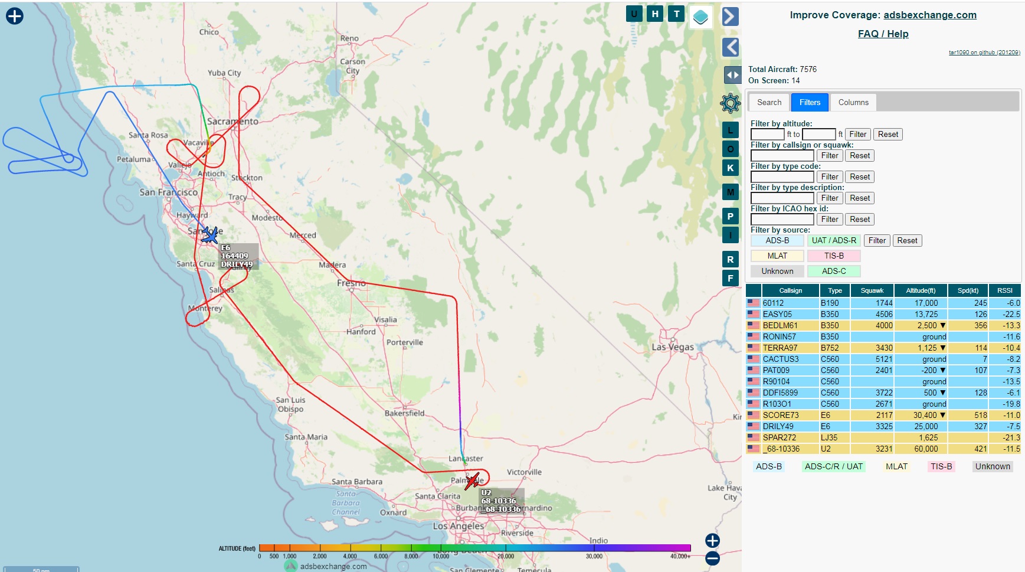Screen dimensions: 1025x572
Task: Click the U button on the map
Action: (634, 14)
